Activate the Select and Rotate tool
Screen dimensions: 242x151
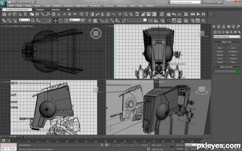click(x=60, y=21)
